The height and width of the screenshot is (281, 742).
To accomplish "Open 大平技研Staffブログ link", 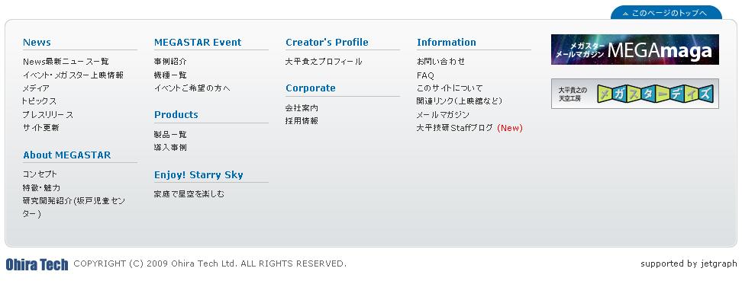I will [x=455, y=128].
